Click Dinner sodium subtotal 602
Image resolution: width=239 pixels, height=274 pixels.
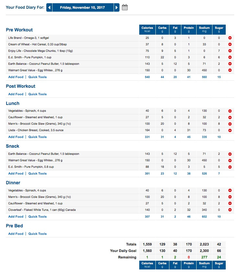(204, 217)
